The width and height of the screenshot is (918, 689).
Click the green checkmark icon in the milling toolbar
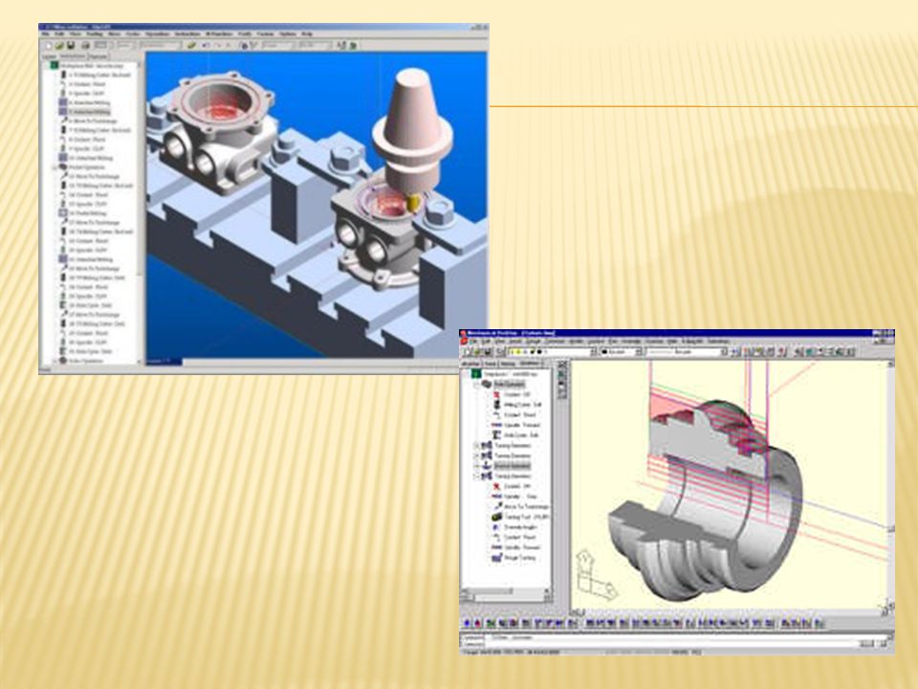pos(191,45)
